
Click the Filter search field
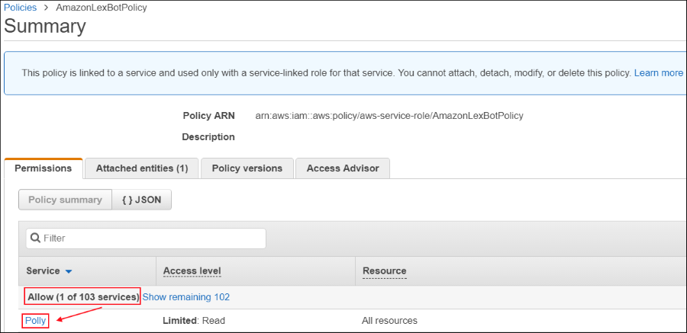point(146,239)
